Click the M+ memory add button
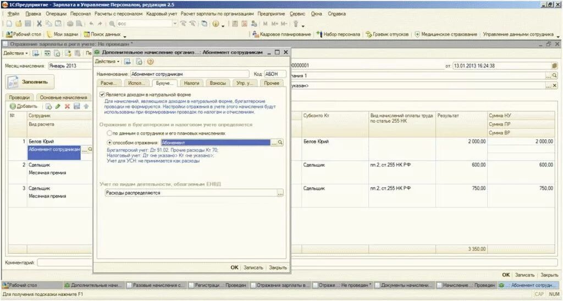The width and height of the screenshot is (563, 301). [x=275, y=24]
